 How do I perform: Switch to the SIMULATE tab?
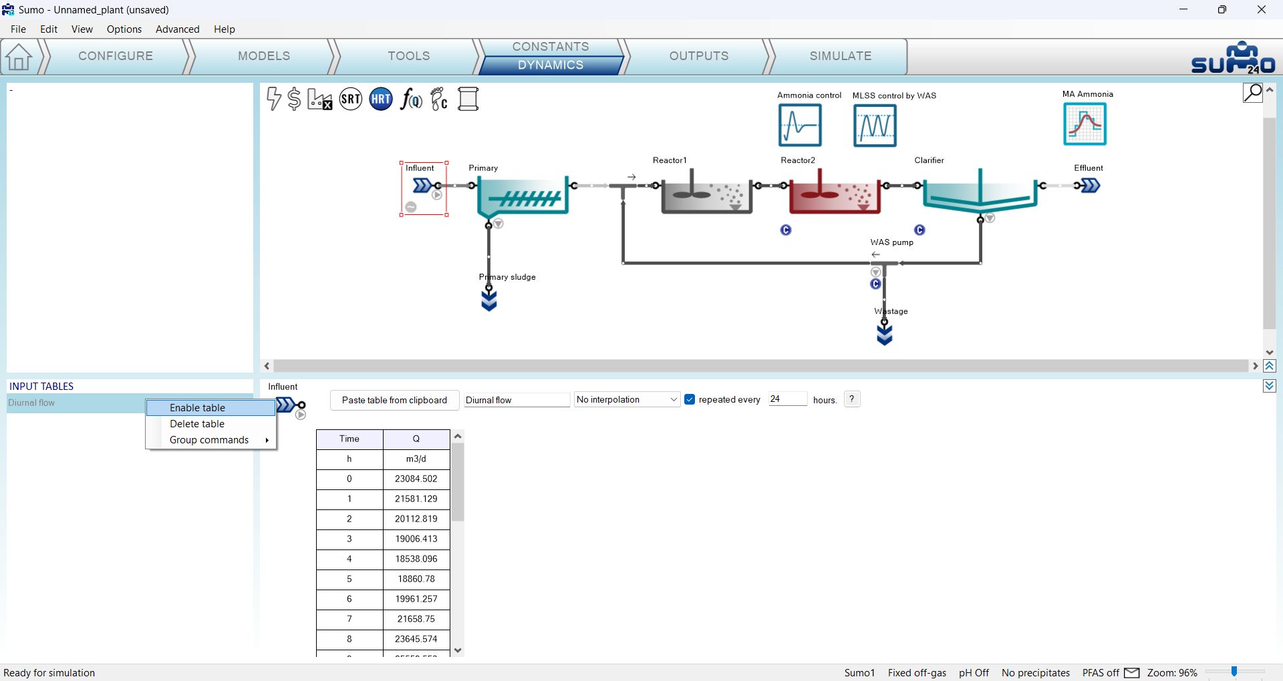(841, 56)
